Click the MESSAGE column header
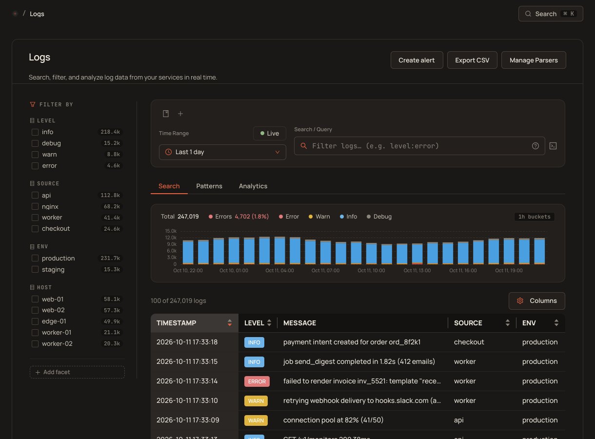 pyautogui.click(x=299, y=323)
